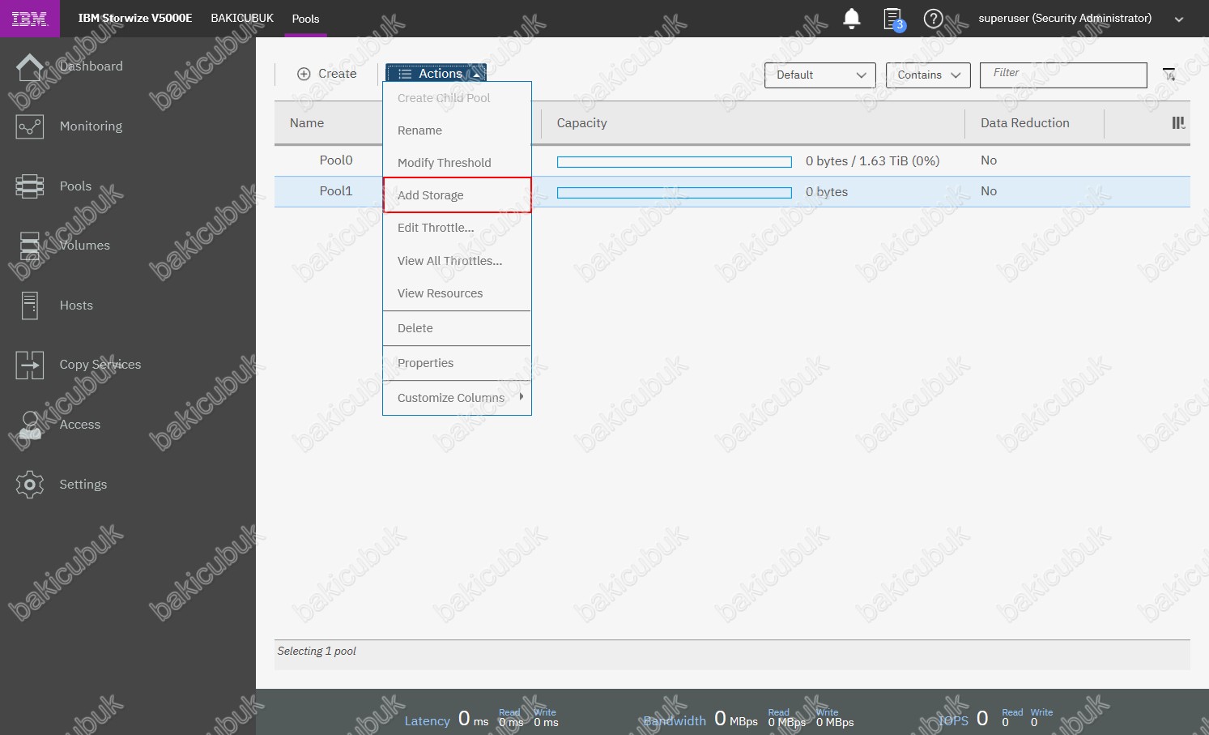Image resolution: width=1209 pixels, height=735 pixels.
Task: Click the Pools breadcrumb tab
Action: [305, 19]
